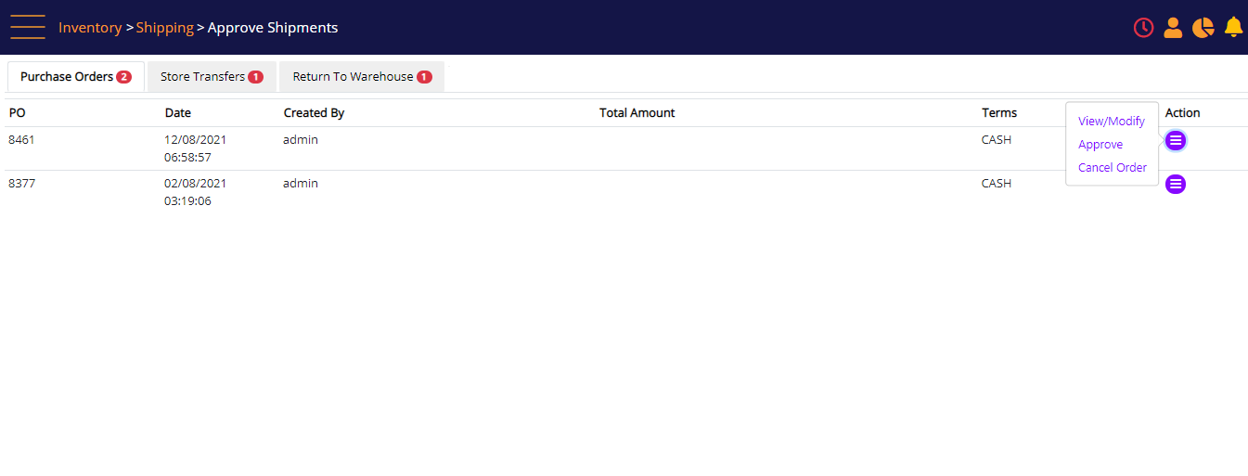The width and height of the screenshot is (1248, 476).
Task: Switch to the Store Transfers tab
Action: (x=212, y=77)
